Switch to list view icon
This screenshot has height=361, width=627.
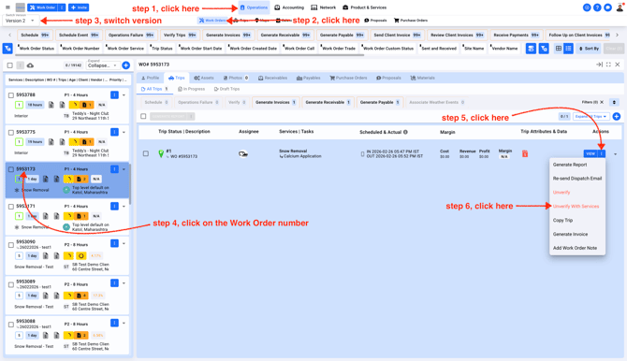point(568,49)
